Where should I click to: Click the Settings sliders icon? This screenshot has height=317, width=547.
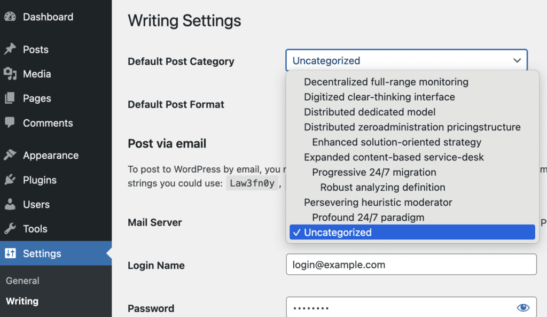click(x=10, y=253)
